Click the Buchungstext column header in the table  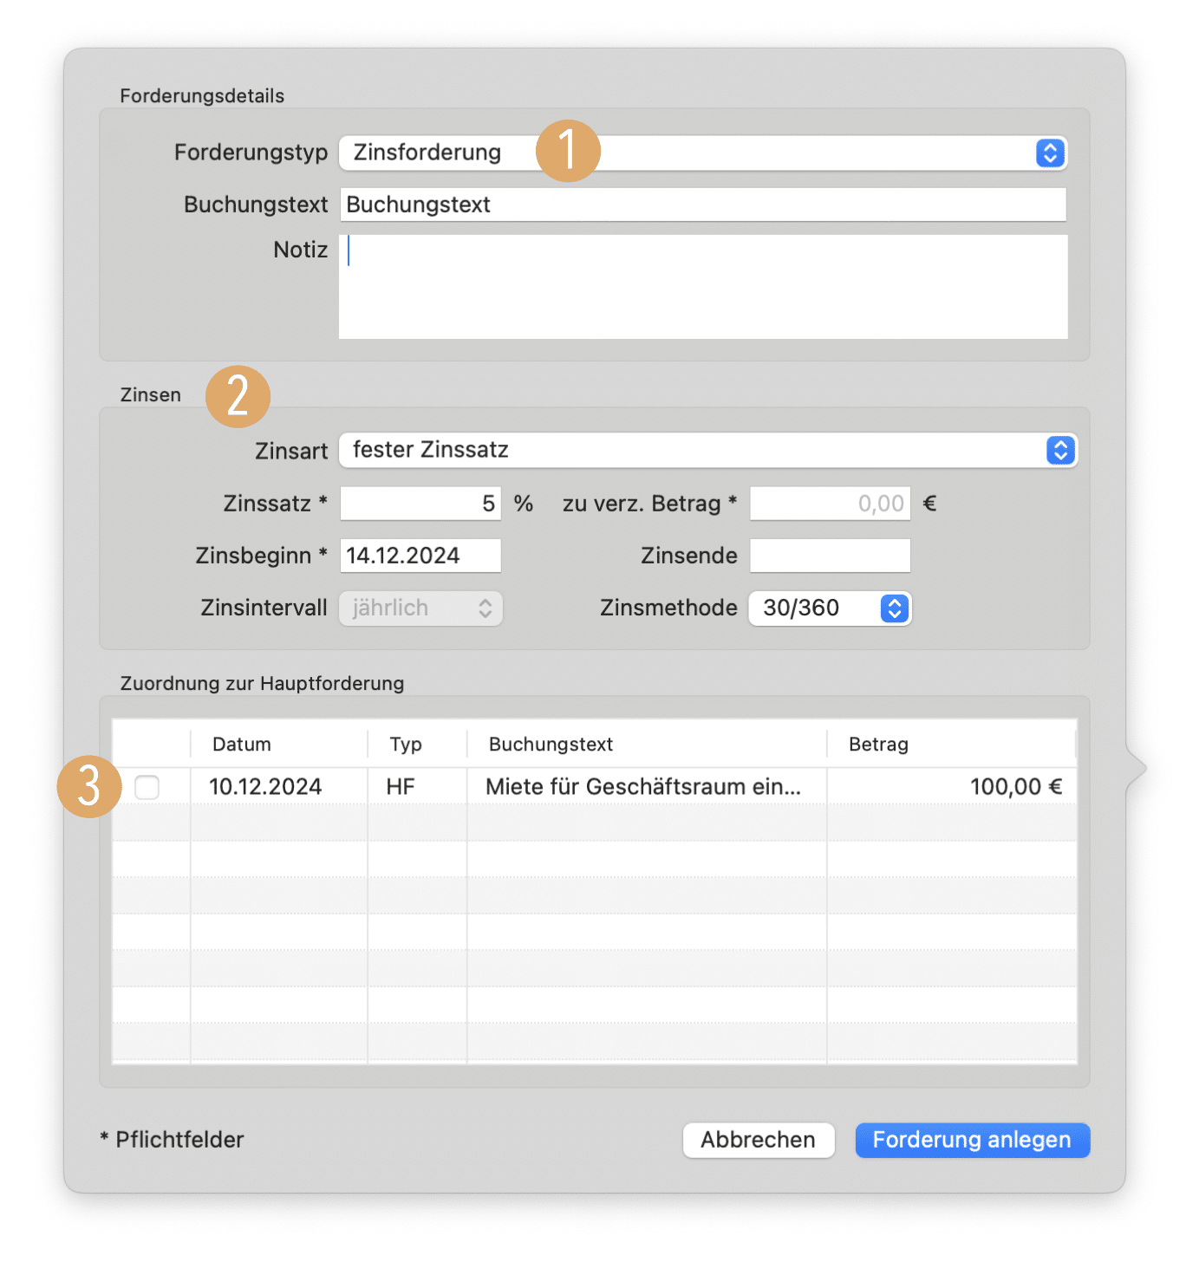(647, 745)
